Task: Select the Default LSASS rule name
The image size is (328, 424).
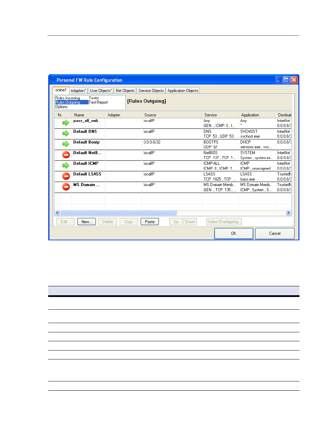Action: click(87, 174)
